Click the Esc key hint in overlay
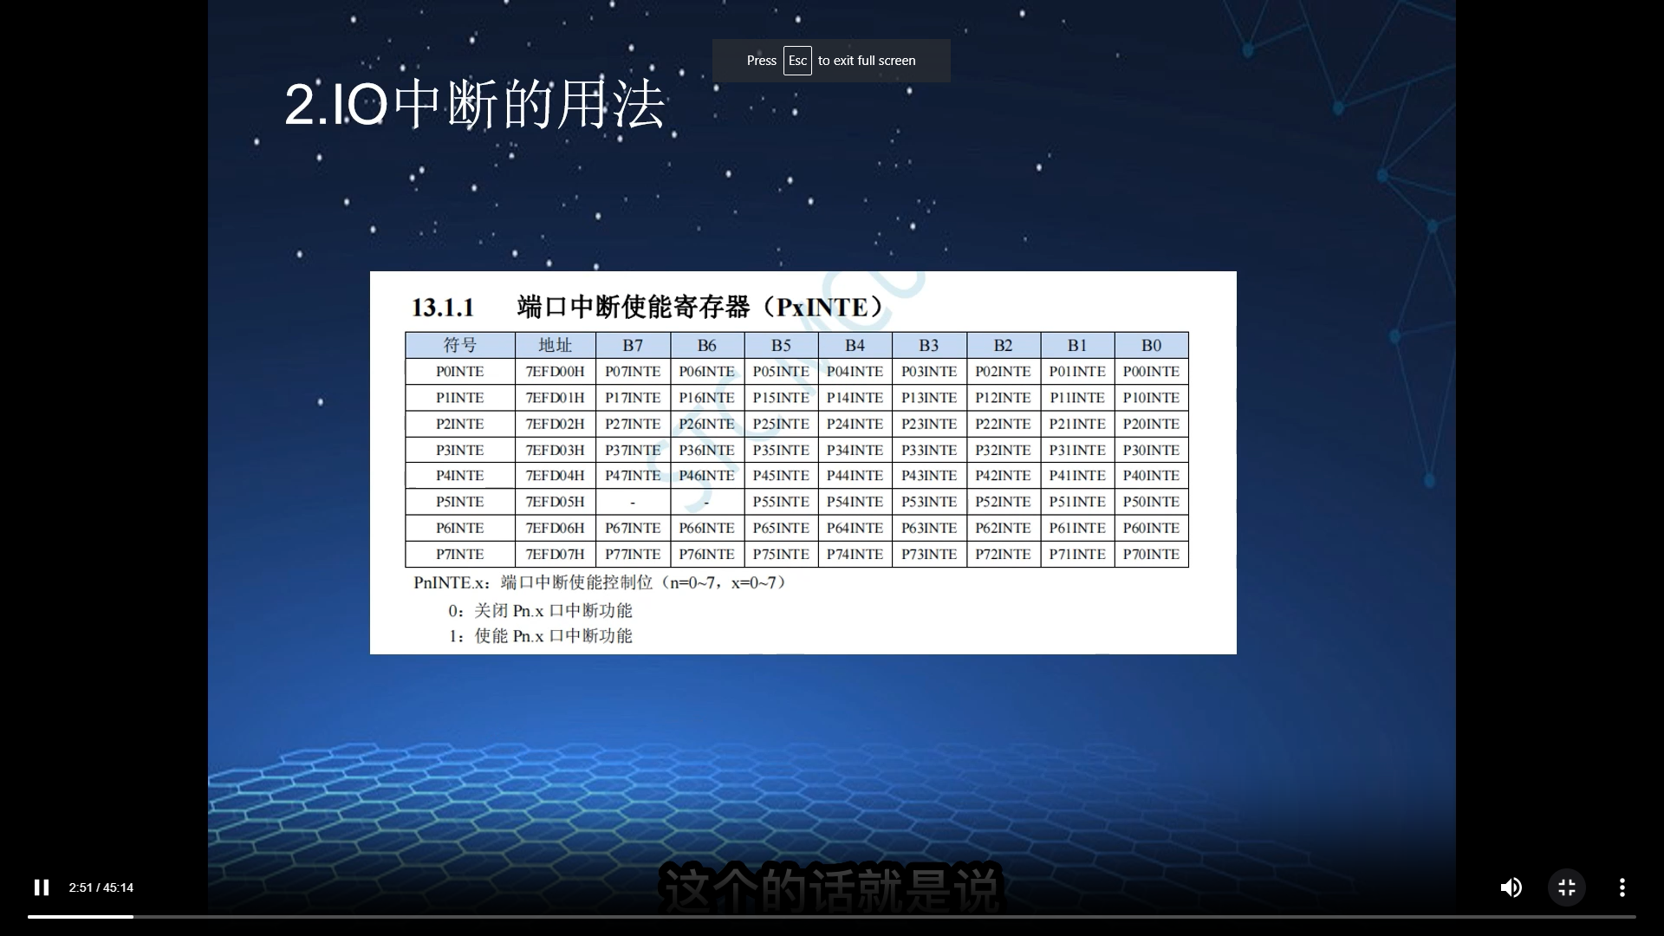 click(797, 61)
